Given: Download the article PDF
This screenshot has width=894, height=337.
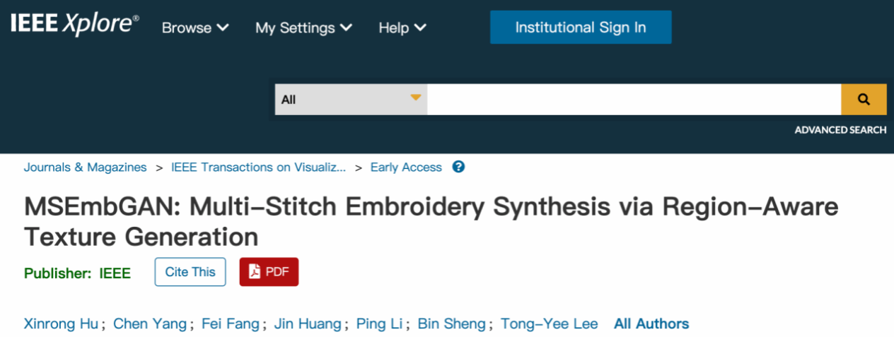Looking at the screenshot, I should coord(269,272).
